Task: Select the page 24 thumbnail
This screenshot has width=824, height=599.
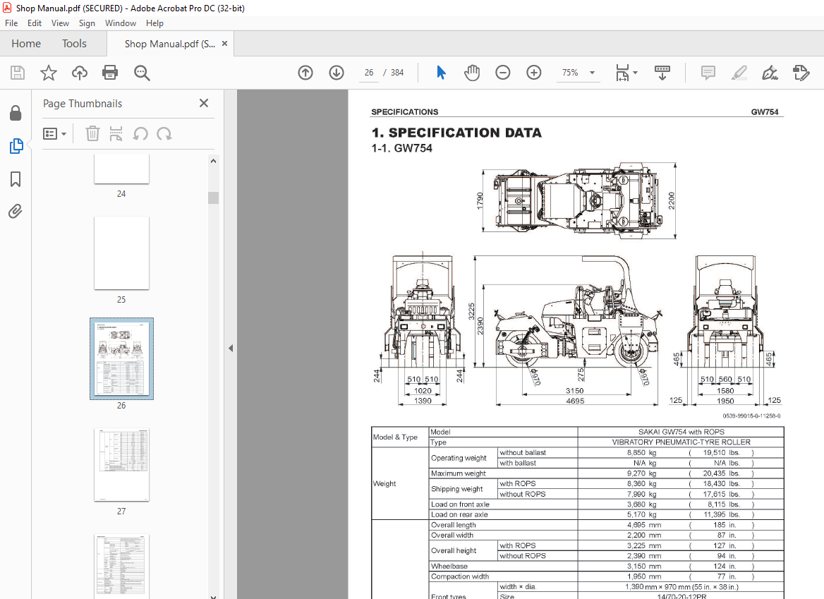Action: pyautogui.click(x=121, y=169)
